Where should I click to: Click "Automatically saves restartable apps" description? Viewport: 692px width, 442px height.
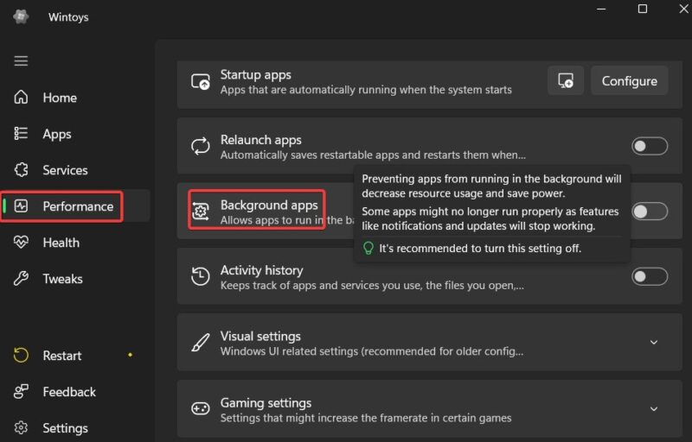point(373,155)
